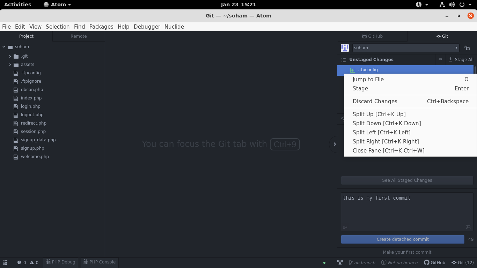The image size is (477, 268).
Task: Open the Find menu
Action: pos(79,27)
